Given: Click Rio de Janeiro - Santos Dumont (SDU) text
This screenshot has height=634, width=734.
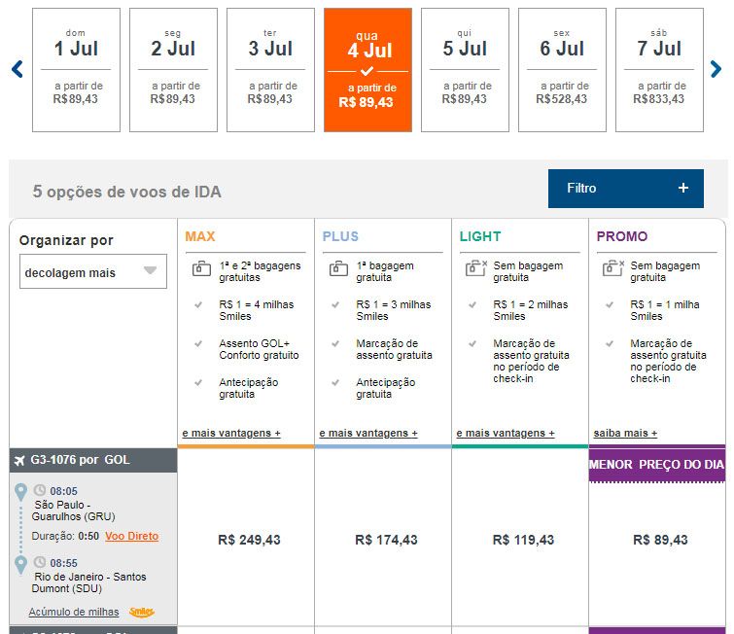Looking at the screenshot, I should pyautogui.click(x=88, y=582).
